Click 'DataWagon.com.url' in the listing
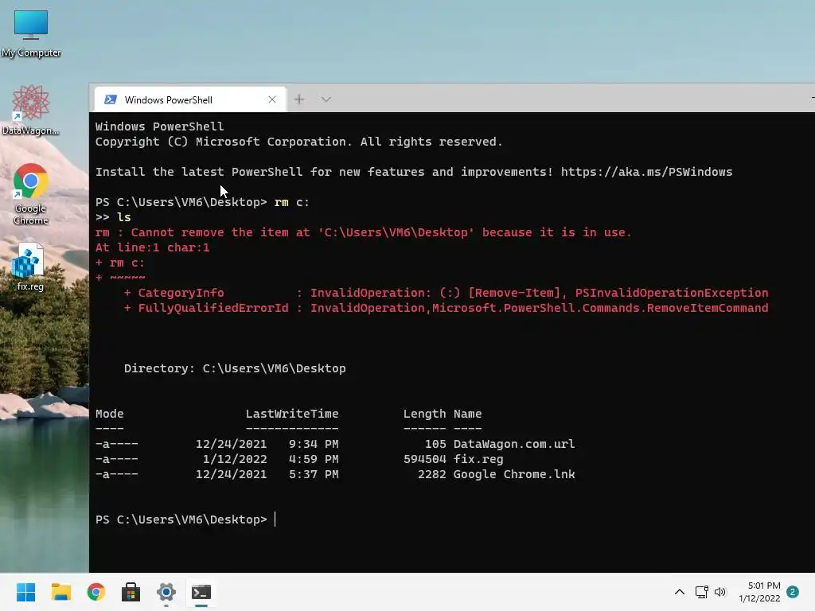Screen dimensions: 815x611 (514, 444)
